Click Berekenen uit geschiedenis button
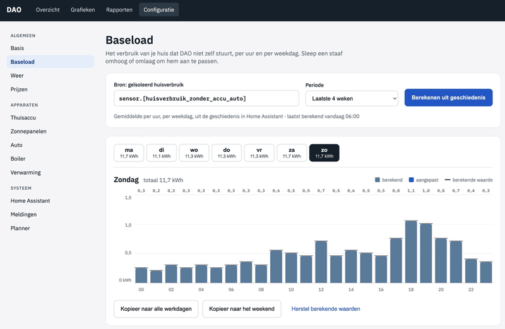This screenshot has width=505, height=329. tap(448, 98)
